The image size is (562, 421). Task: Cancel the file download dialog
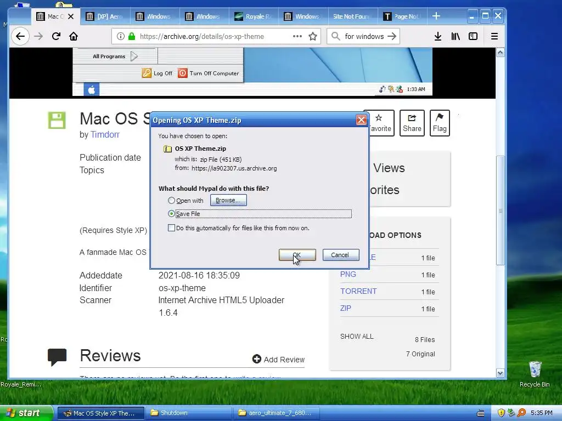click(x=340, y=255)
